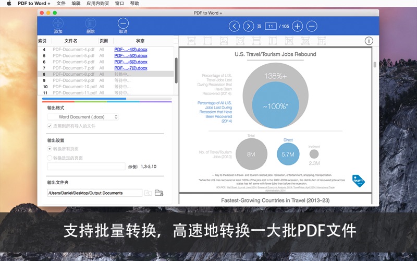Open converted file PDF-...-4(2).docx link
Image resolution: width=417 pixels, height=261 pixels.
pyautogui.click(x=131, y=49)
